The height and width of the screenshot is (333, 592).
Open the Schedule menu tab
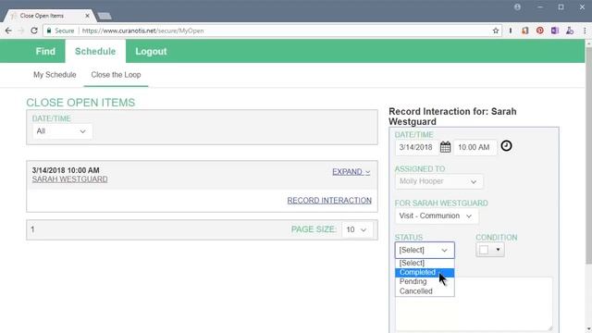(95, 52)
